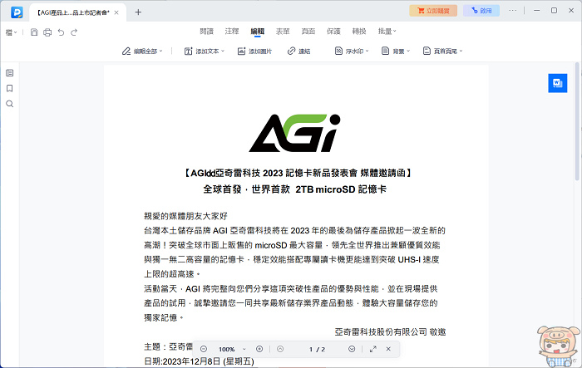Expand the 批量 batch dropdown

[x=387, y=32]
